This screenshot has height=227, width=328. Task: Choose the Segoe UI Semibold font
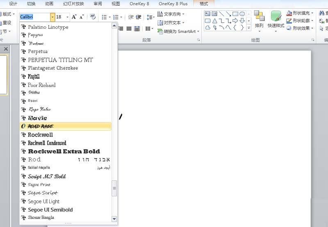(x=66, y=210)
